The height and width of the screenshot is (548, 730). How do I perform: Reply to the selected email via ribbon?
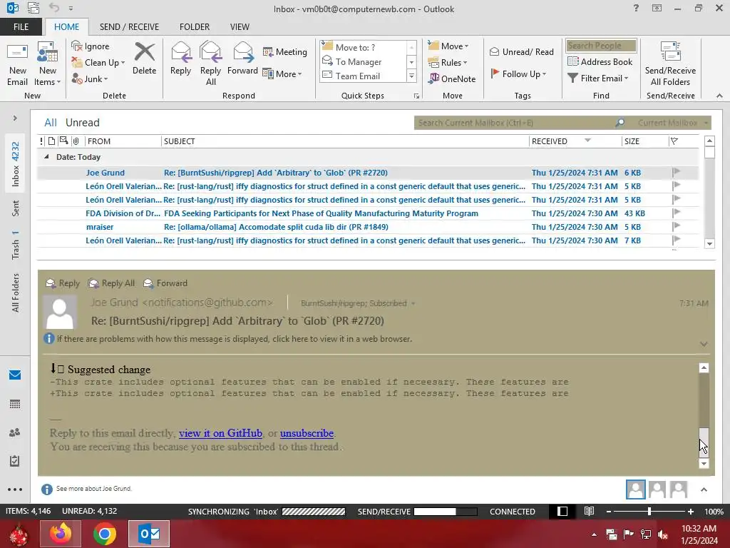pos(180,59)
